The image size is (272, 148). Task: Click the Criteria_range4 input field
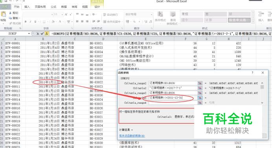point(173,103)
